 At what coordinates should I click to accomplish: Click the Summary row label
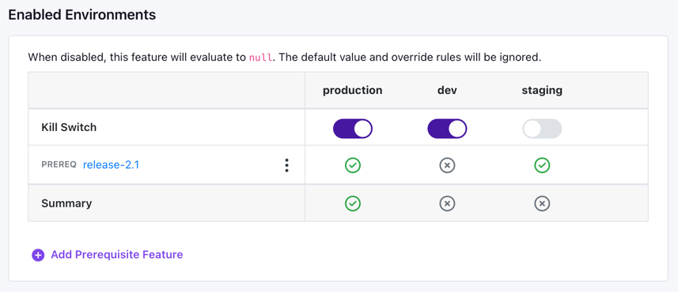pyautogui.click(x=66, y=204)
